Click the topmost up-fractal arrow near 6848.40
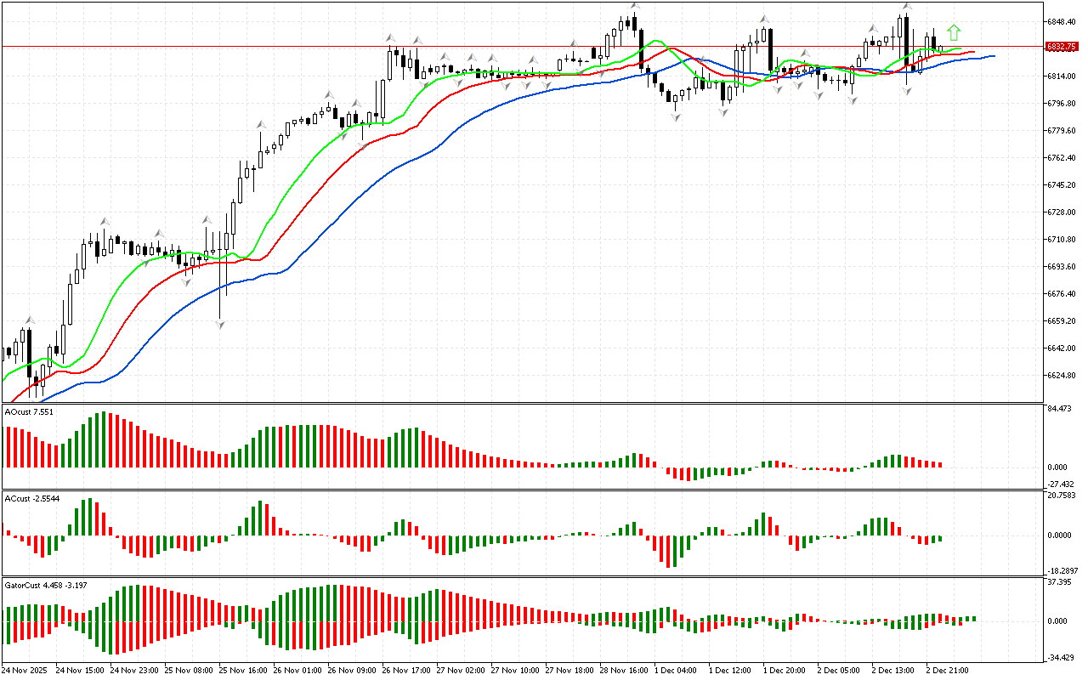The width and height of the screenshot is (1088, 680). [x=634, y=6]
